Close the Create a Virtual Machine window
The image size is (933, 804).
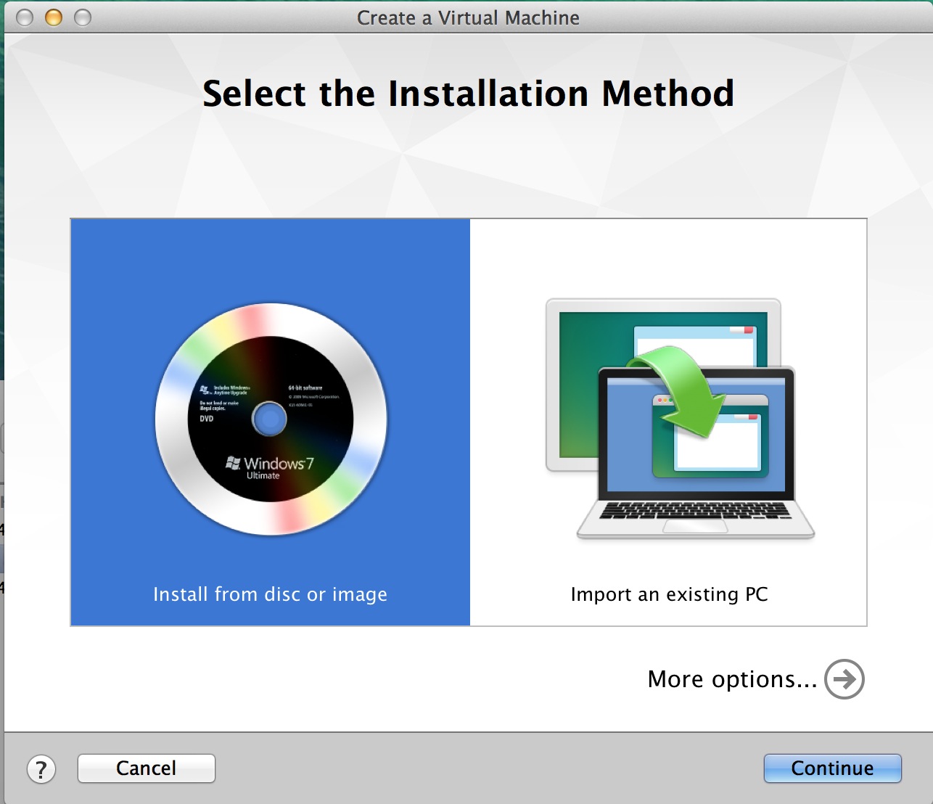click(x=25, y=17)
